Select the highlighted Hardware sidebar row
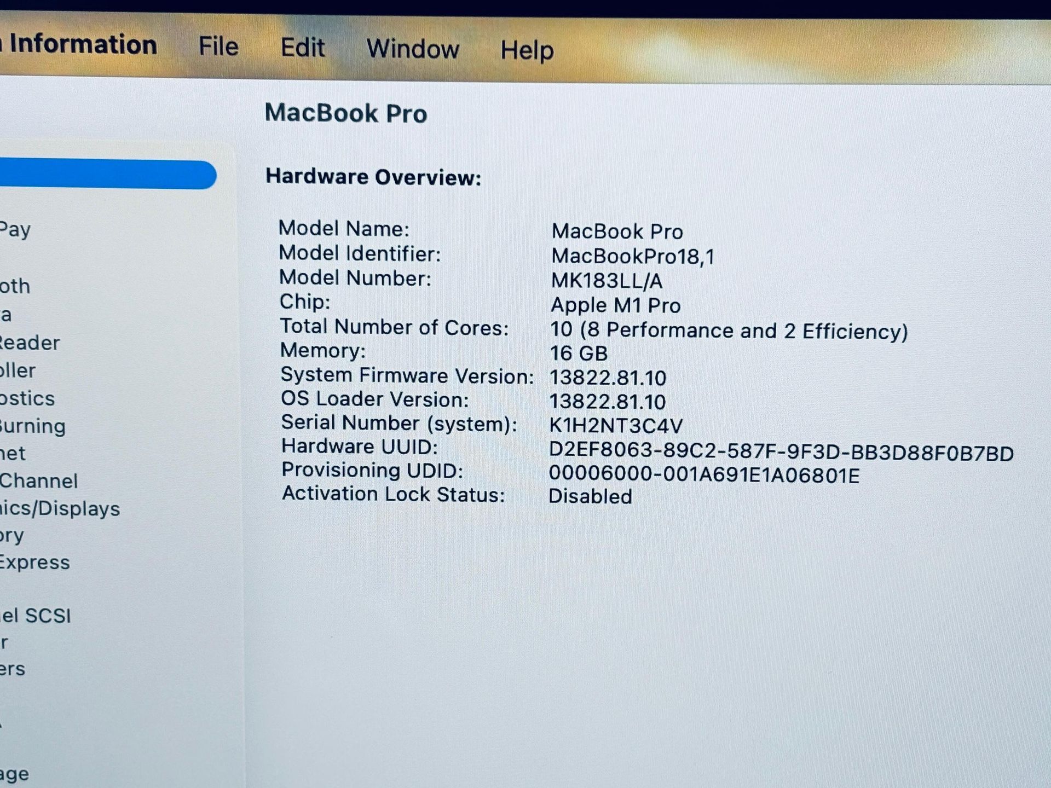This screenshot has height=788, width=1051. pyautogui.click(x=108, y=174)
